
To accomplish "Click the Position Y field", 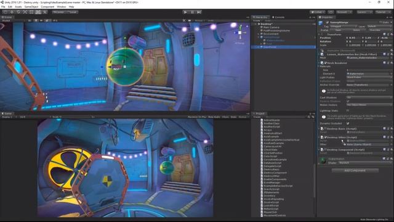I will click(x=371, y=38).
